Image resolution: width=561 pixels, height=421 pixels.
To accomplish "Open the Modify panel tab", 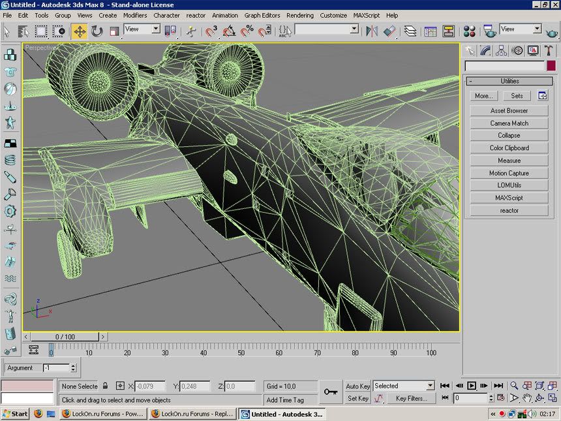I will (x=485, y=51).
